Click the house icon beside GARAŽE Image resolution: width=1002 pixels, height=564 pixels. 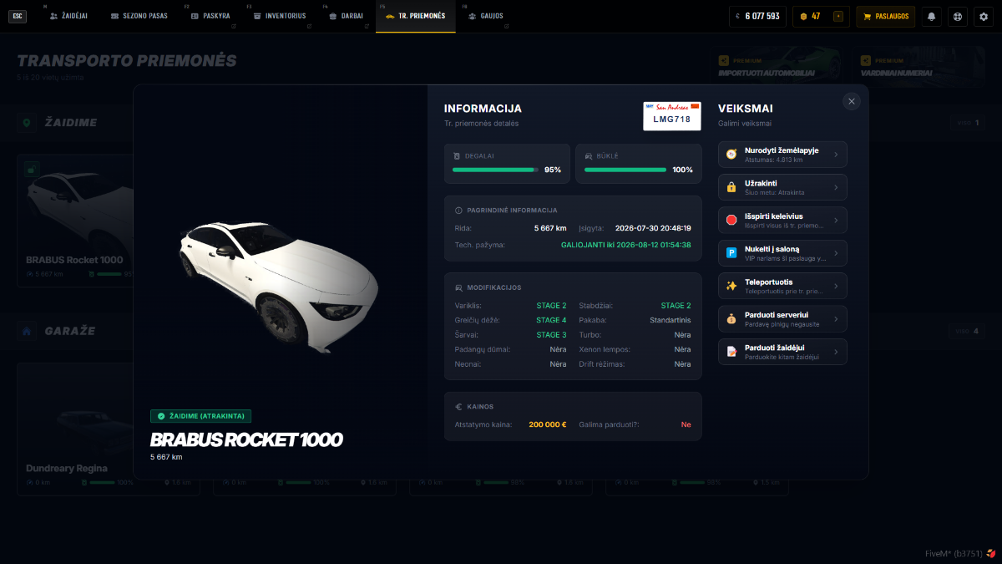[28, 331]
